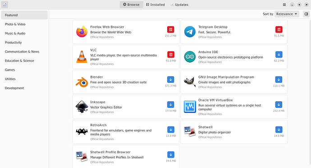Open the hamburger main menu
The height and width of the screenshot is (168, 311).
point(284,5)
